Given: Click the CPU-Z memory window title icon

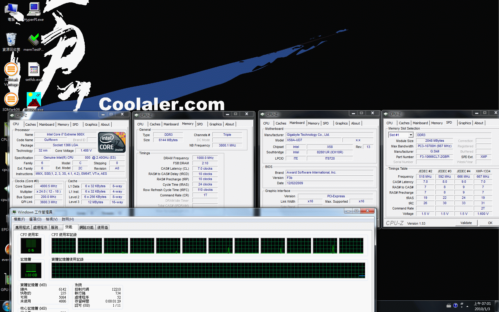Looking at the screenshot, I should (x=137, y=115).
